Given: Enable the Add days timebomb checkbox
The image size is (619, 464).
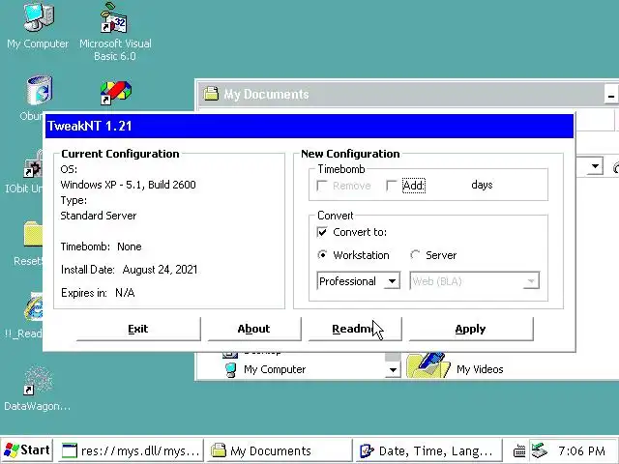Looking at the screenshot, I should [x=391, y=186].
